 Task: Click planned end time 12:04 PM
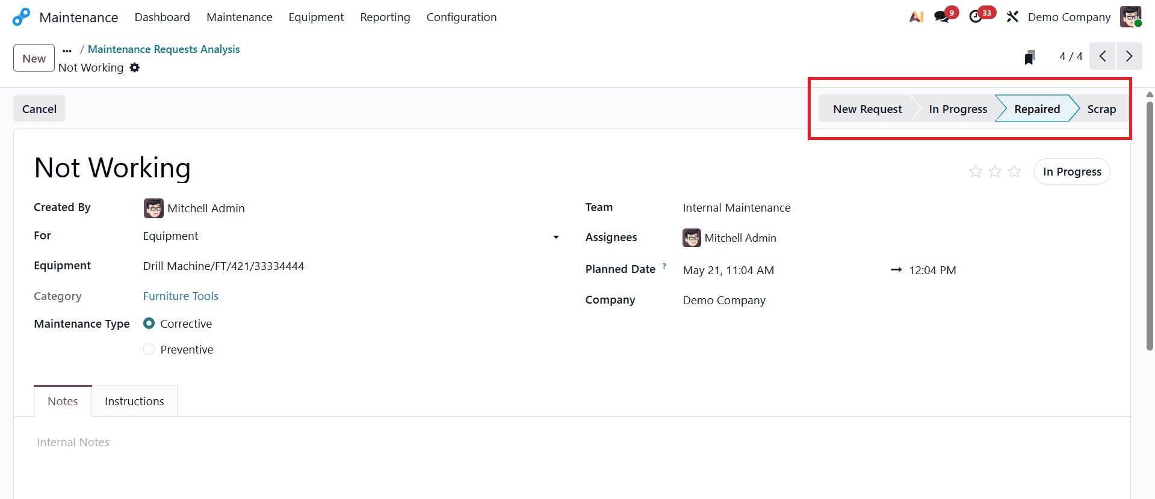[932, 271]
